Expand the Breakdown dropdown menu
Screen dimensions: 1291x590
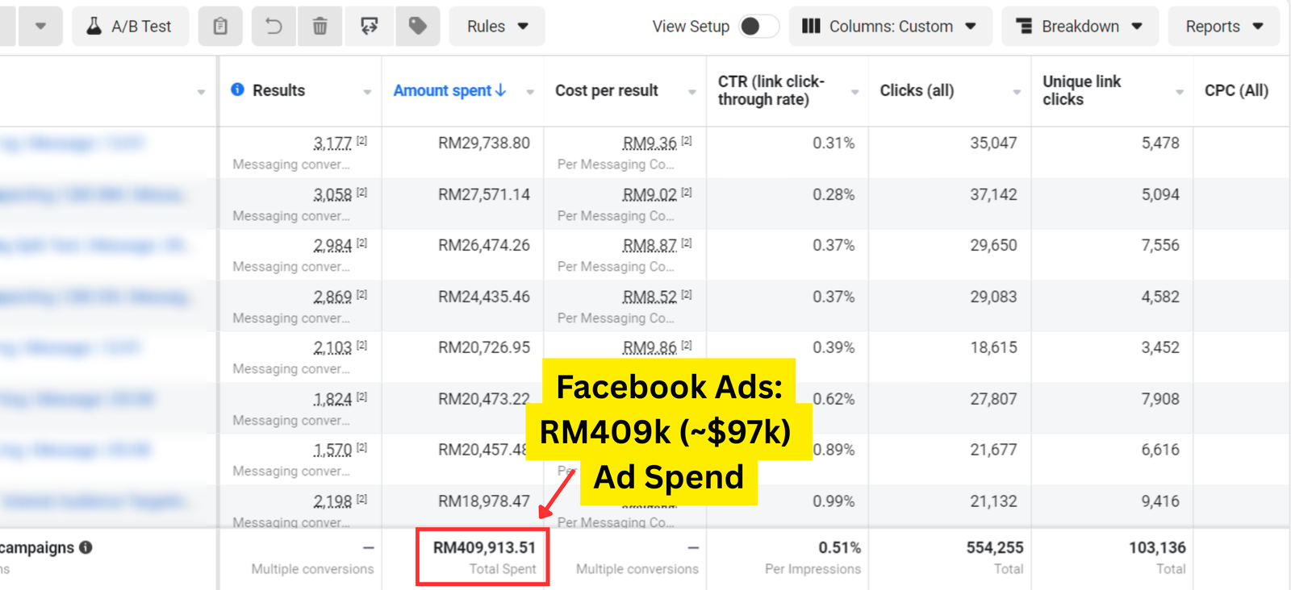pos(1079,27)
